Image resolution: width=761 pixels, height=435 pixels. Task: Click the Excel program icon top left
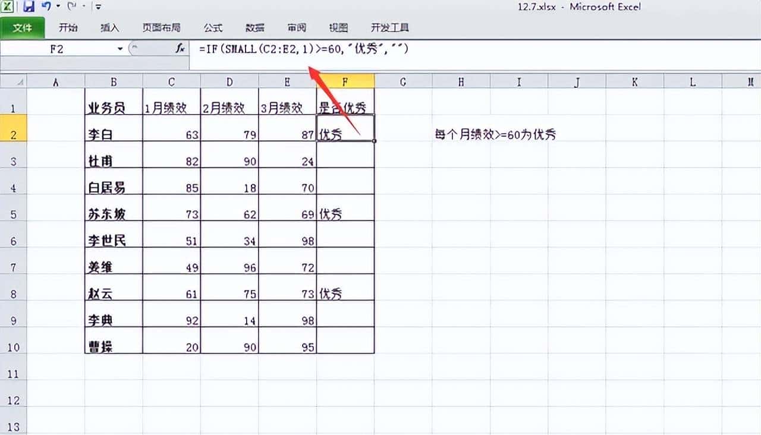(x=7, y=6)
